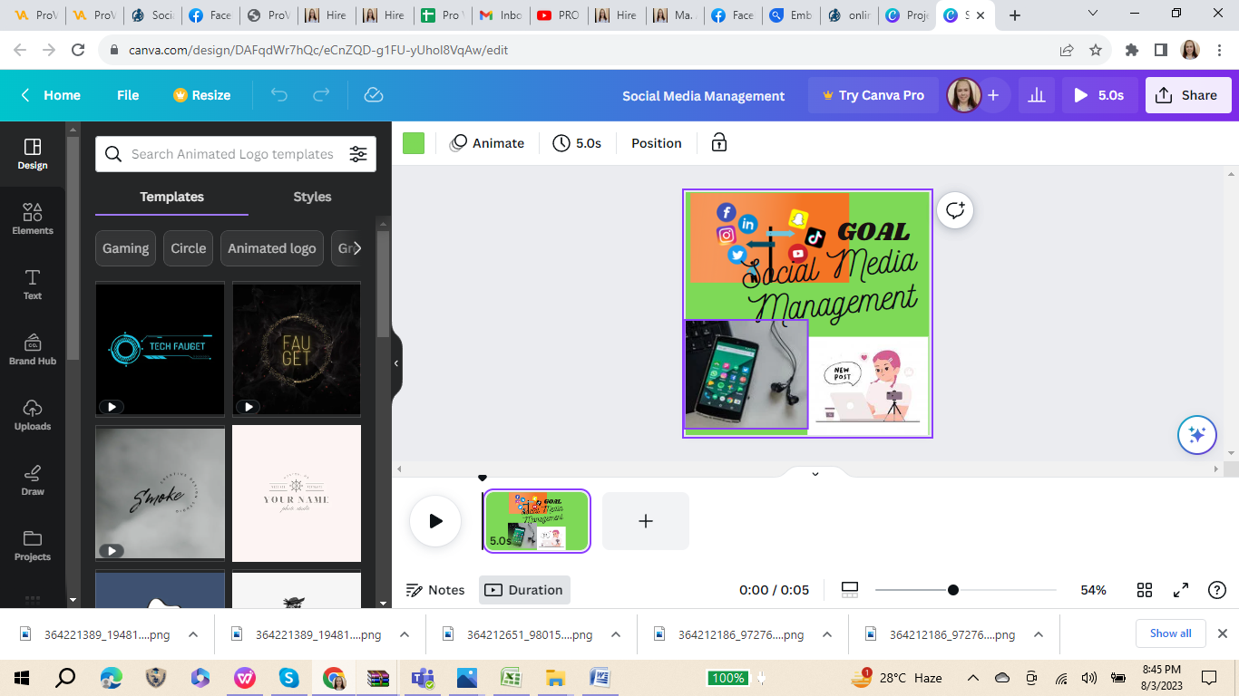The width and height of the screenshot is (1239, 696).
Task: Open Windows Start menu
Action: click(22, 678)
